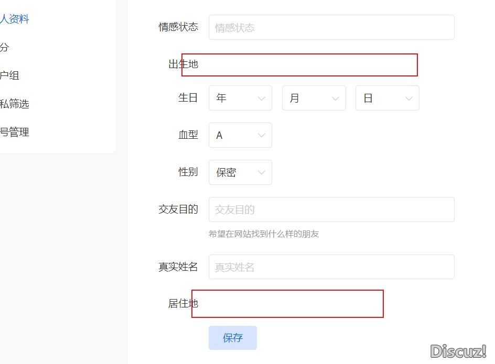This screenshot has width=495, height=364.
Task: Click the 情感状态 field label
Action: (179, 27)
